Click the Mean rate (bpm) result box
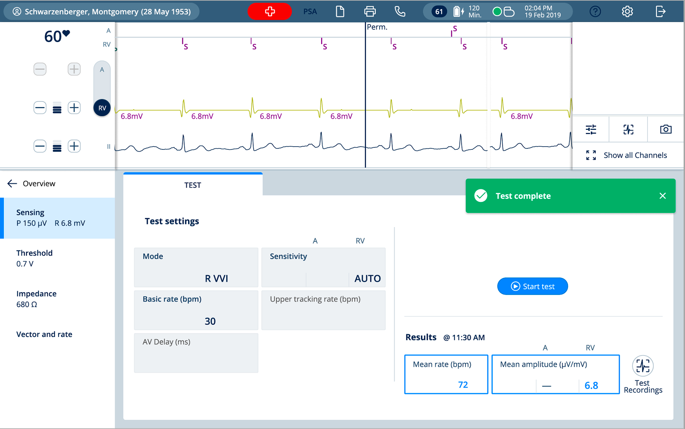The height and width of the screenshot is (429, 685). point(446,374)
